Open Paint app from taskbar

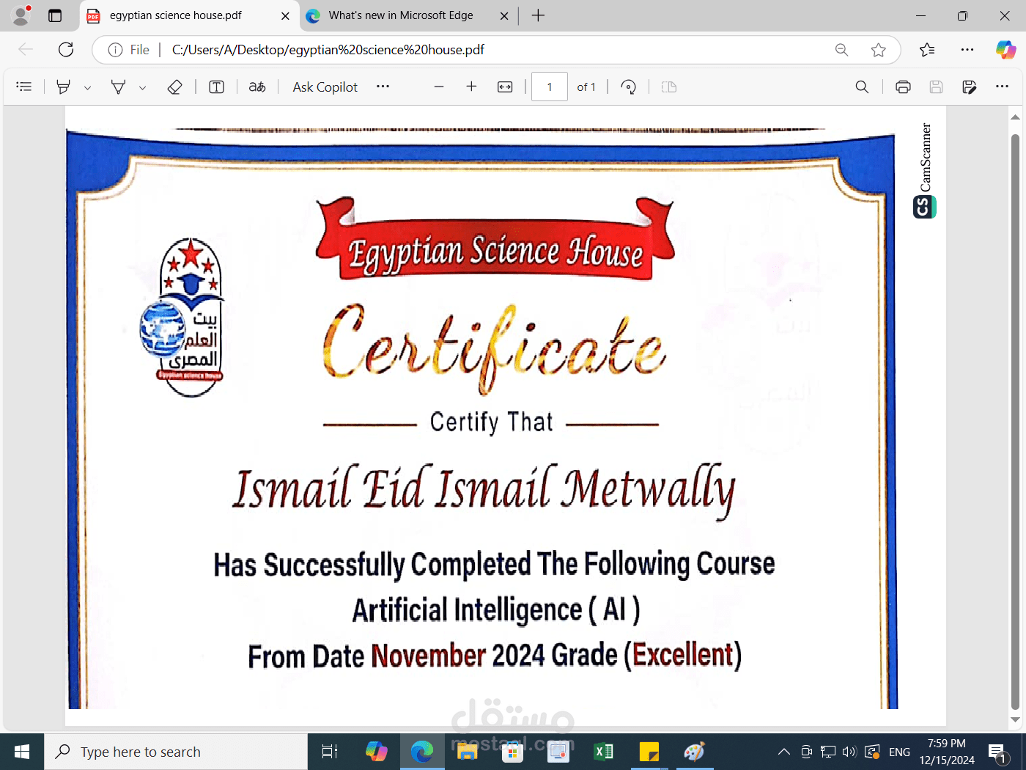[x=695, y=752]
